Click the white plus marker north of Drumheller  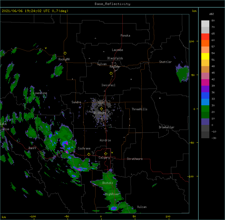(x=160, y=98)
